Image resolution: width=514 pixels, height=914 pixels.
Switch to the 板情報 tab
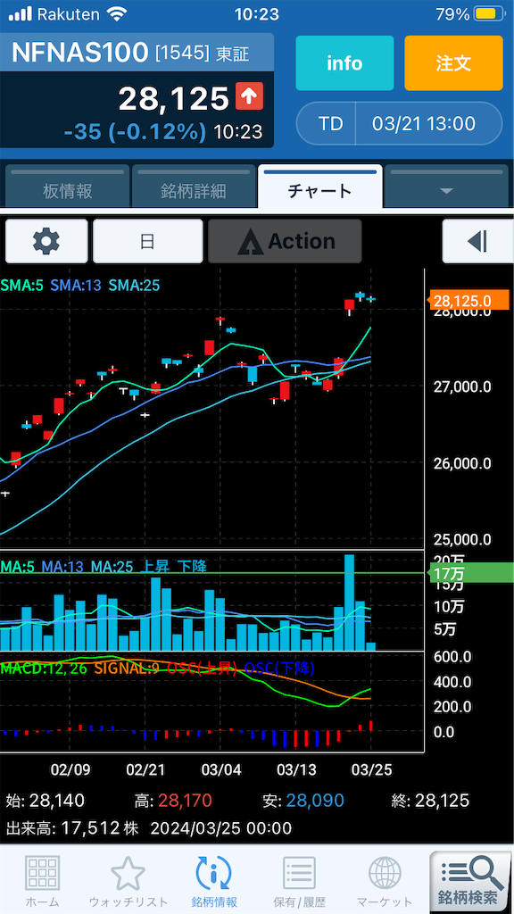click(68, 187)
